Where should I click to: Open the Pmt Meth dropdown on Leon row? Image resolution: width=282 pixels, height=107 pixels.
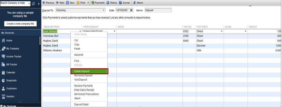click(x=222, y=31)
